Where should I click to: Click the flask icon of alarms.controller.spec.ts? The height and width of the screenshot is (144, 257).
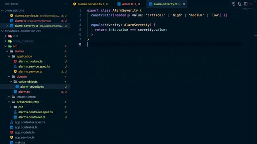point(15,112)
